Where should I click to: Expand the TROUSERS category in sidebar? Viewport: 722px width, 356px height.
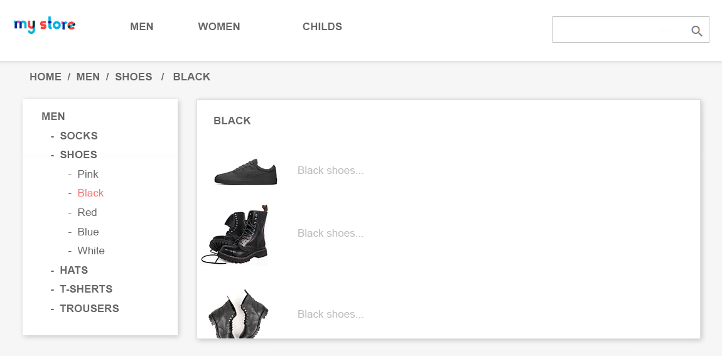(x=89, y=308)
